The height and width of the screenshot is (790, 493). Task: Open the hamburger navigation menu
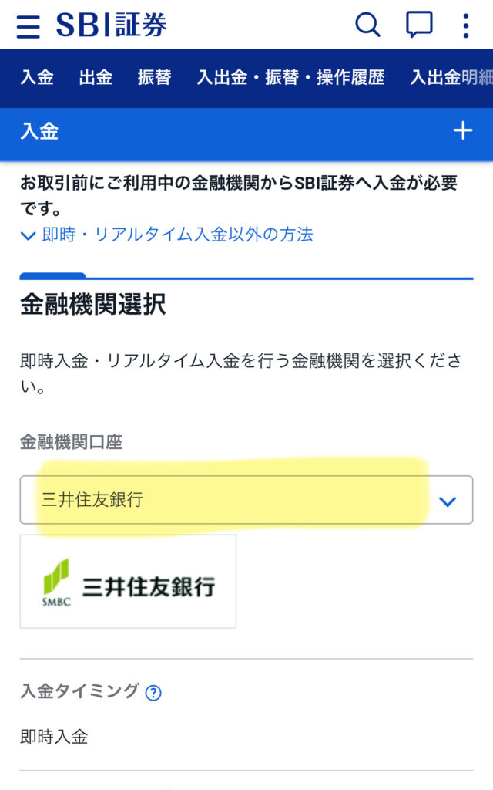coord(28,26)
